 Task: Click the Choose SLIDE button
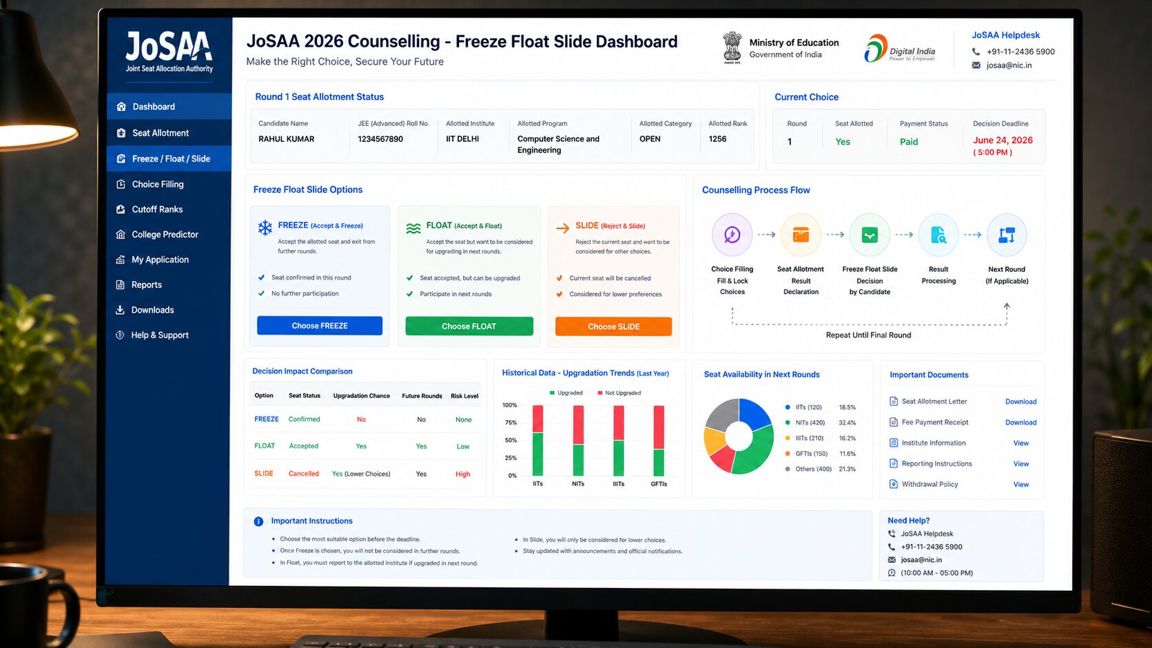coord(614,326)
